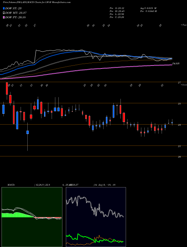This screenshot has height=247, width=187.
Task: Open the dark blue ADX indicator panel
Action: pyautogui.click(x=96, y=217)
